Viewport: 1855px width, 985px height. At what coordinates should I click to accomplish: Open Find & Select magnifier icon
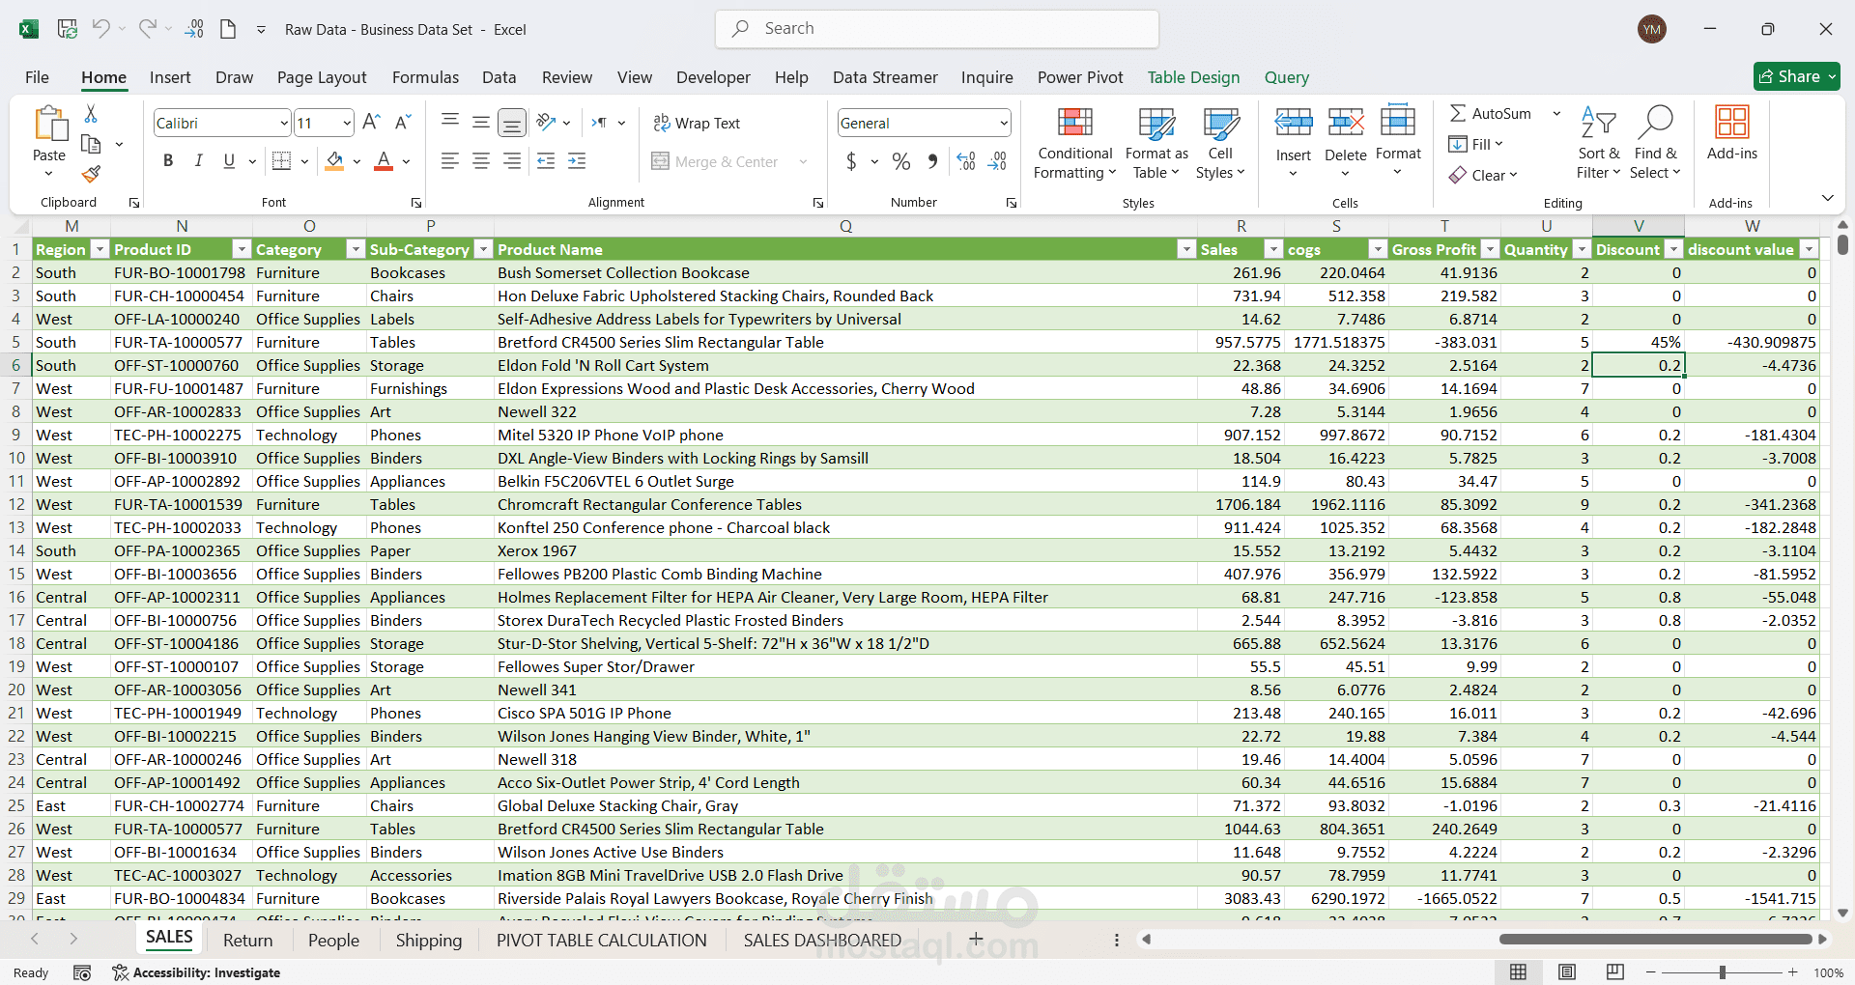point(1655,124)
